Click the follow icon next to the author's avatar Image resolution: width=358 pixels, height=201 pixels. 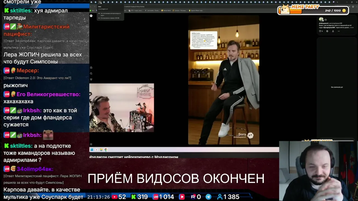[326, 20]
